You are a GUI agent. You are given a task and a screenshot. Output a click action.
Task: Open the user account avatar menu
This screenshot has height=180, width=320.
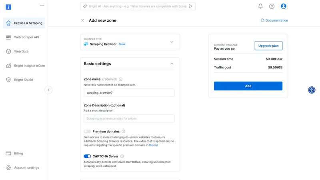click(x=284, y=6)
